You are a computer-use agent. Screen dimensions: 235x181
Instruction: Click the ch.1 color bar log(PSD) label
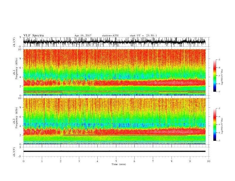tap(222, 77)
